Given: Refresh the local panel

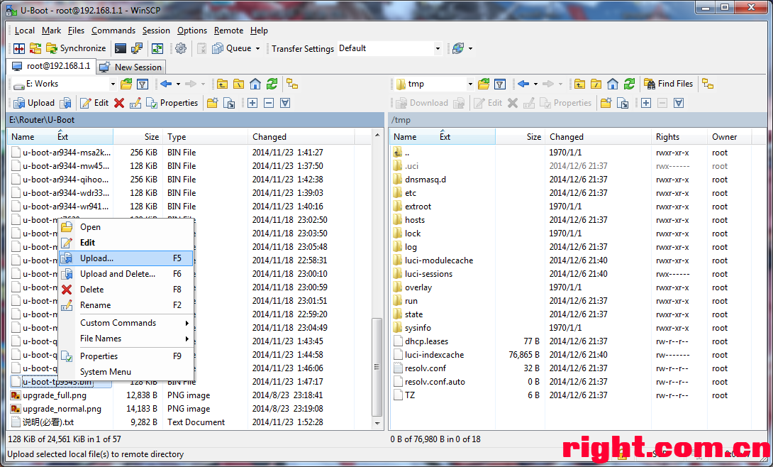Looking at the screenshot, I should (x=272, y=84).
